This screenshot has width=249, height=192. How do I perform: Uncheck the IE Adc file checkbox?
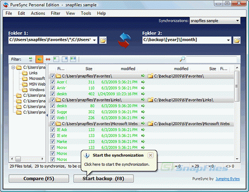point(52,129)
